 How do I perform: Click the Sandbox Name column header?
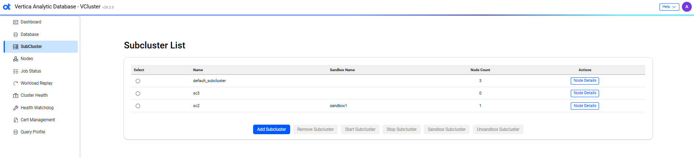342,70
